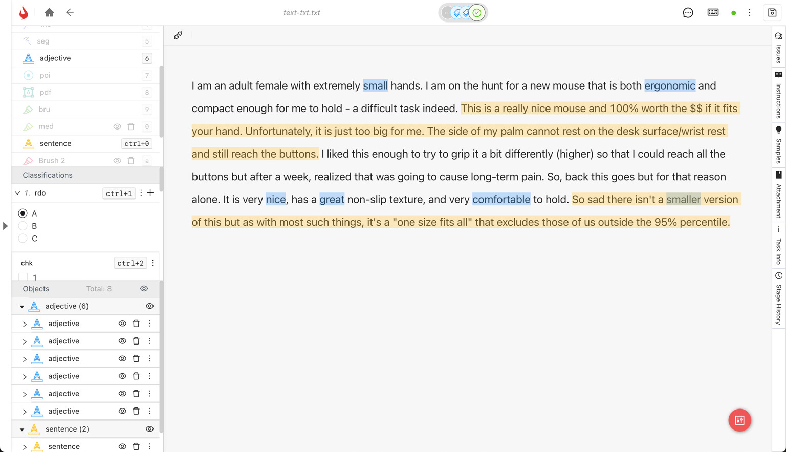This screenshot has height=452, width=786.
Task: Select the adjective labeling tool
Action: (x=85, y=58)
